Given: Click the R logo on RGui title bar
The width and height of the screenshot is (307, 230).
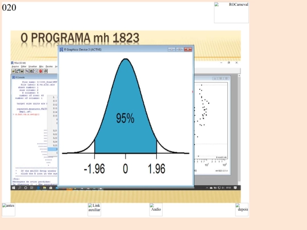Looking at the screenshot, I should [x=13, y=63].
